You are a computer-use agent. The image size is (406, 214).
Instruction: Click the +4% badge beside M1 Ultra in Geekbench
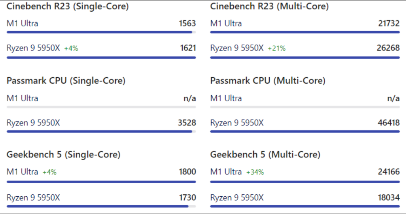(49, 172)
